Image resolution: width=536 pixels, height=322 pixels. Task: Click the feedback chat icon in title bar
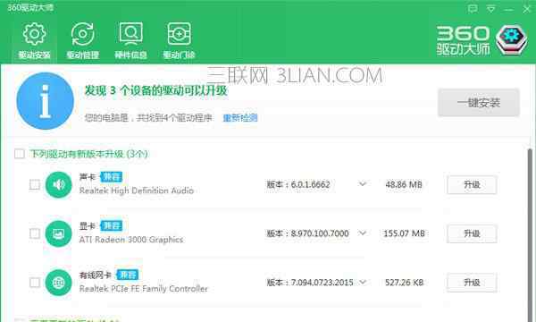(x=473, y=9)
